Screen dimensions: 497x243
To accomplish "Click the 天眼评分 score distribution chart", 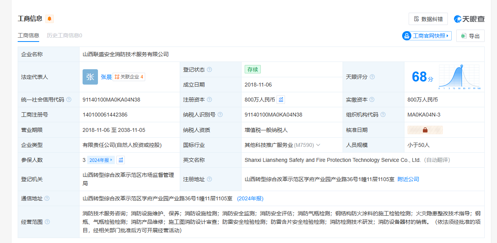I will click(459, 77).
